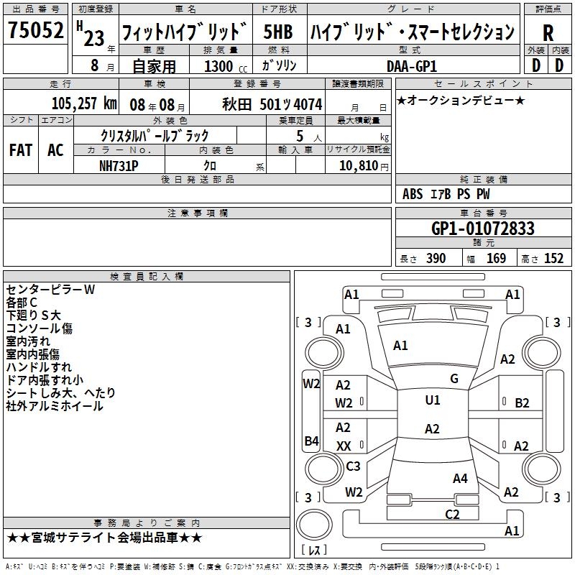This screenshot has width=575, height=575.
Task: Click the car name フィットハイブリッド
Action: click(x=184, y=32)
